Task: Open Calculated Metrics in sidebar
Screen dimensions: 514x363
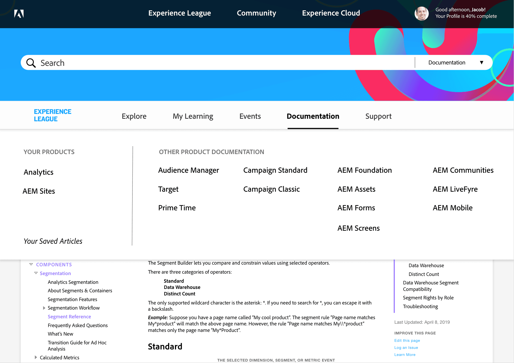Action: [x=59, y=358]
